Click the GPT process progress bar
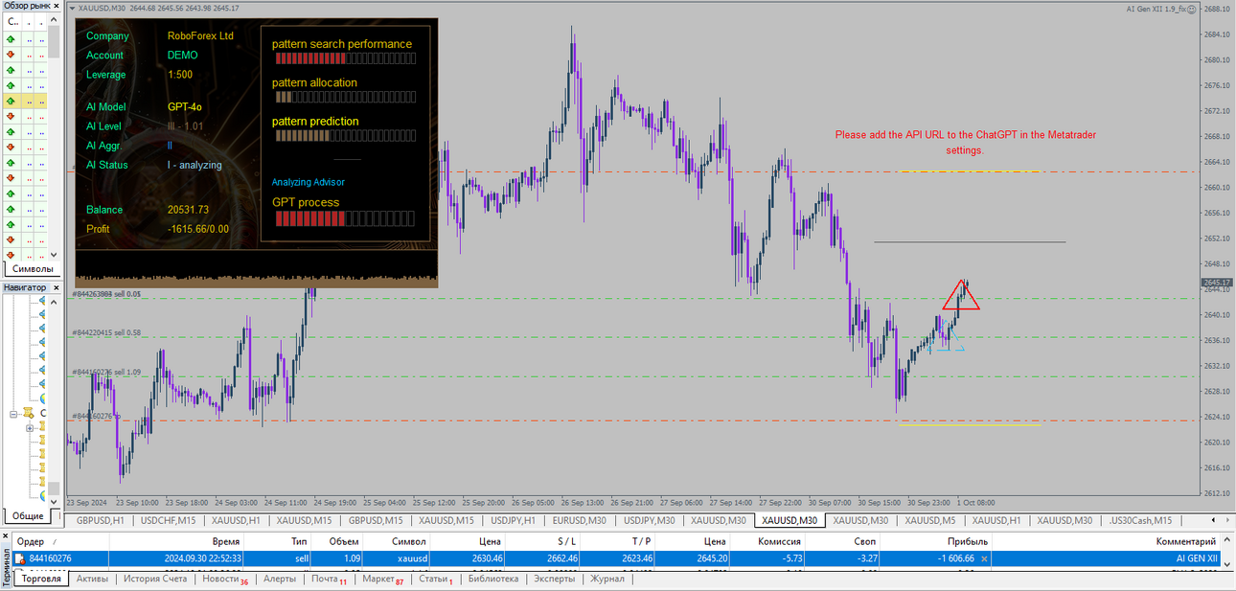This screenshot has height=591, width=1236. pos(346,219)
